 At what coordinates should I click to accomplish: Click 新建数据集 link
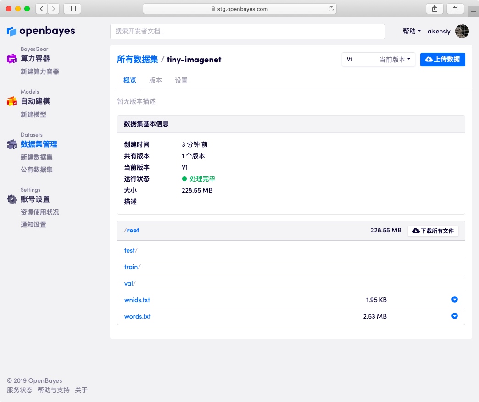[x=37, y=157]
